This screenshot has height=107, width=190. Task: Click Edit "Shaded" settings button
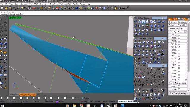click(179, 93)
